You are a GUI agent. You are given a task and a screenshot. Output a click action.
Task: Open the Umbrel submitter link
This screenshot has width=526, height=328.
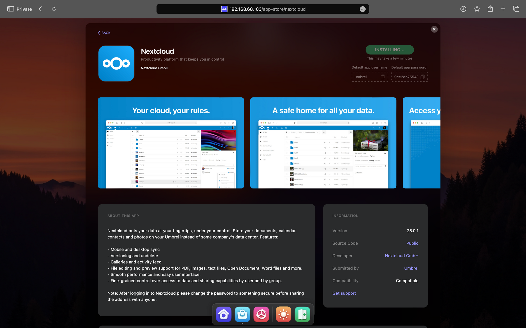click(x=411, y=268)
